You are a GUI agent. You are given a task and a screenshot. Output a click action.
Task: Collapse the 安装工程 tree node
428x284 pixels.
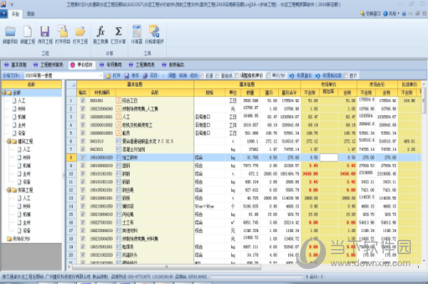(x=9, y=190)
